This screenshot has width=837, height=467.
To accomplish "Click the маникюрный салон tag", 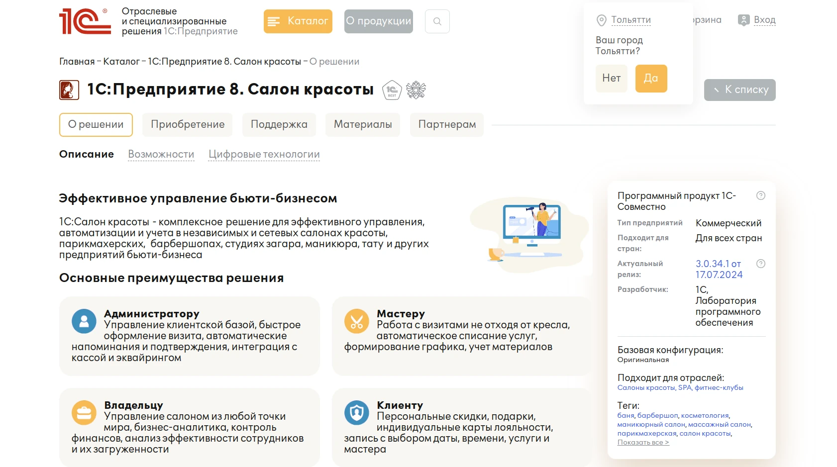I will (651, 425).
